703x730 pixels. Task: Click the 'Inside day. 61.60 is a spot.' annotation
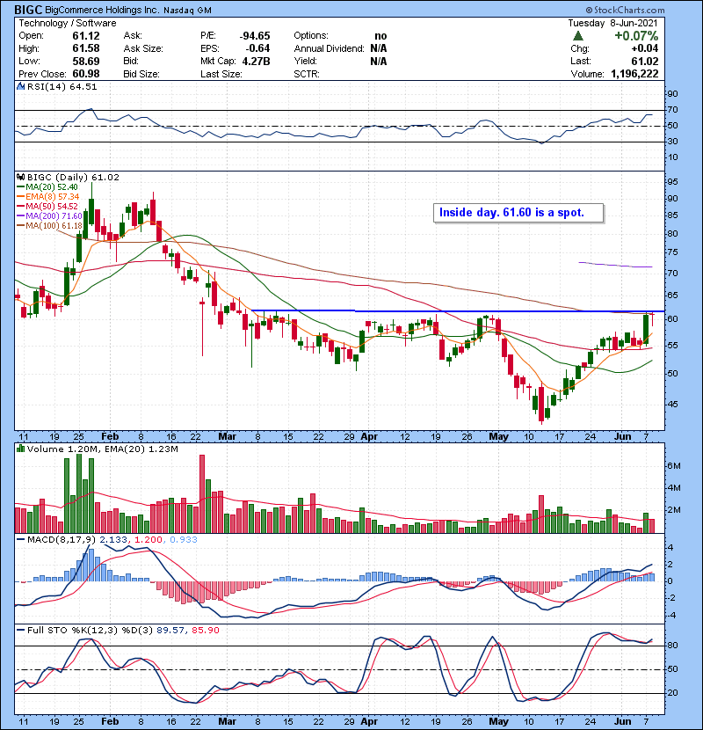point(518,213)
